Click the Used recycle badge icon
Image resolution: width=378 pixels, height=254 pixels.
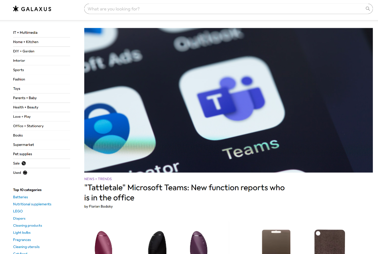25,173
